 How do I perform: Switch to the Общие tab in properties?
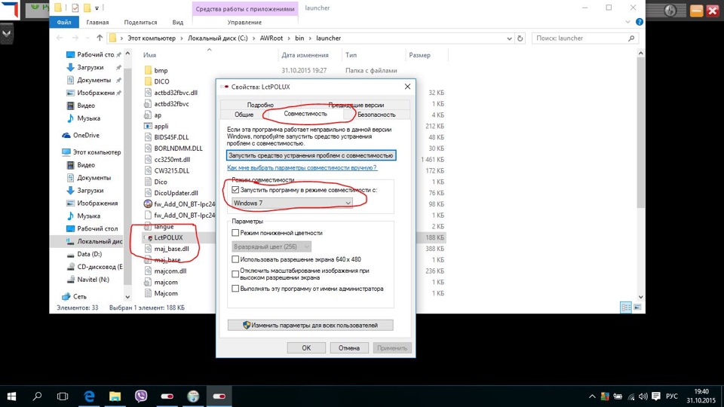click(244, 115)
